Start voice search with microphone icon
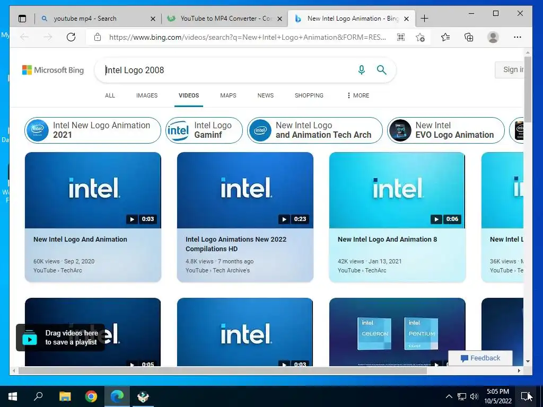The width and height of the screenshot is (543, 407). [362, 70]
